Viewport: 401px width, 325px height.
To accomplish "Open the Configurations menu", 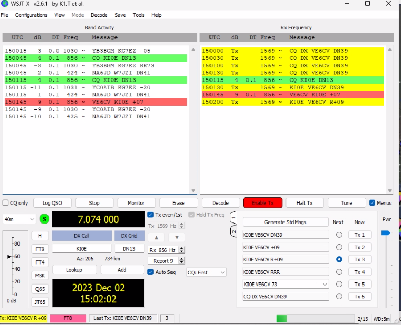I will (31, 15).
